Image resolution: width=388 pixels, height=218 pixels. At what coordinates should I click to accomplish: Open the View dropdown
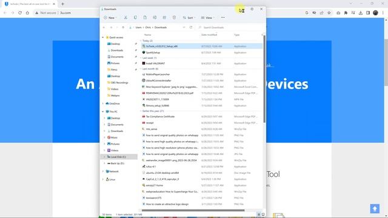tap(207, 18)
